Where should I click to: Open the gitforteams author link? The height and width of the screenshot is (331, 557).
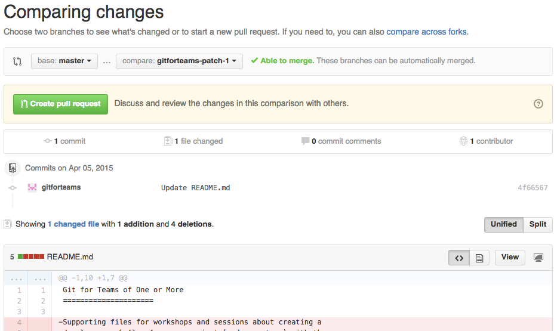61,187
